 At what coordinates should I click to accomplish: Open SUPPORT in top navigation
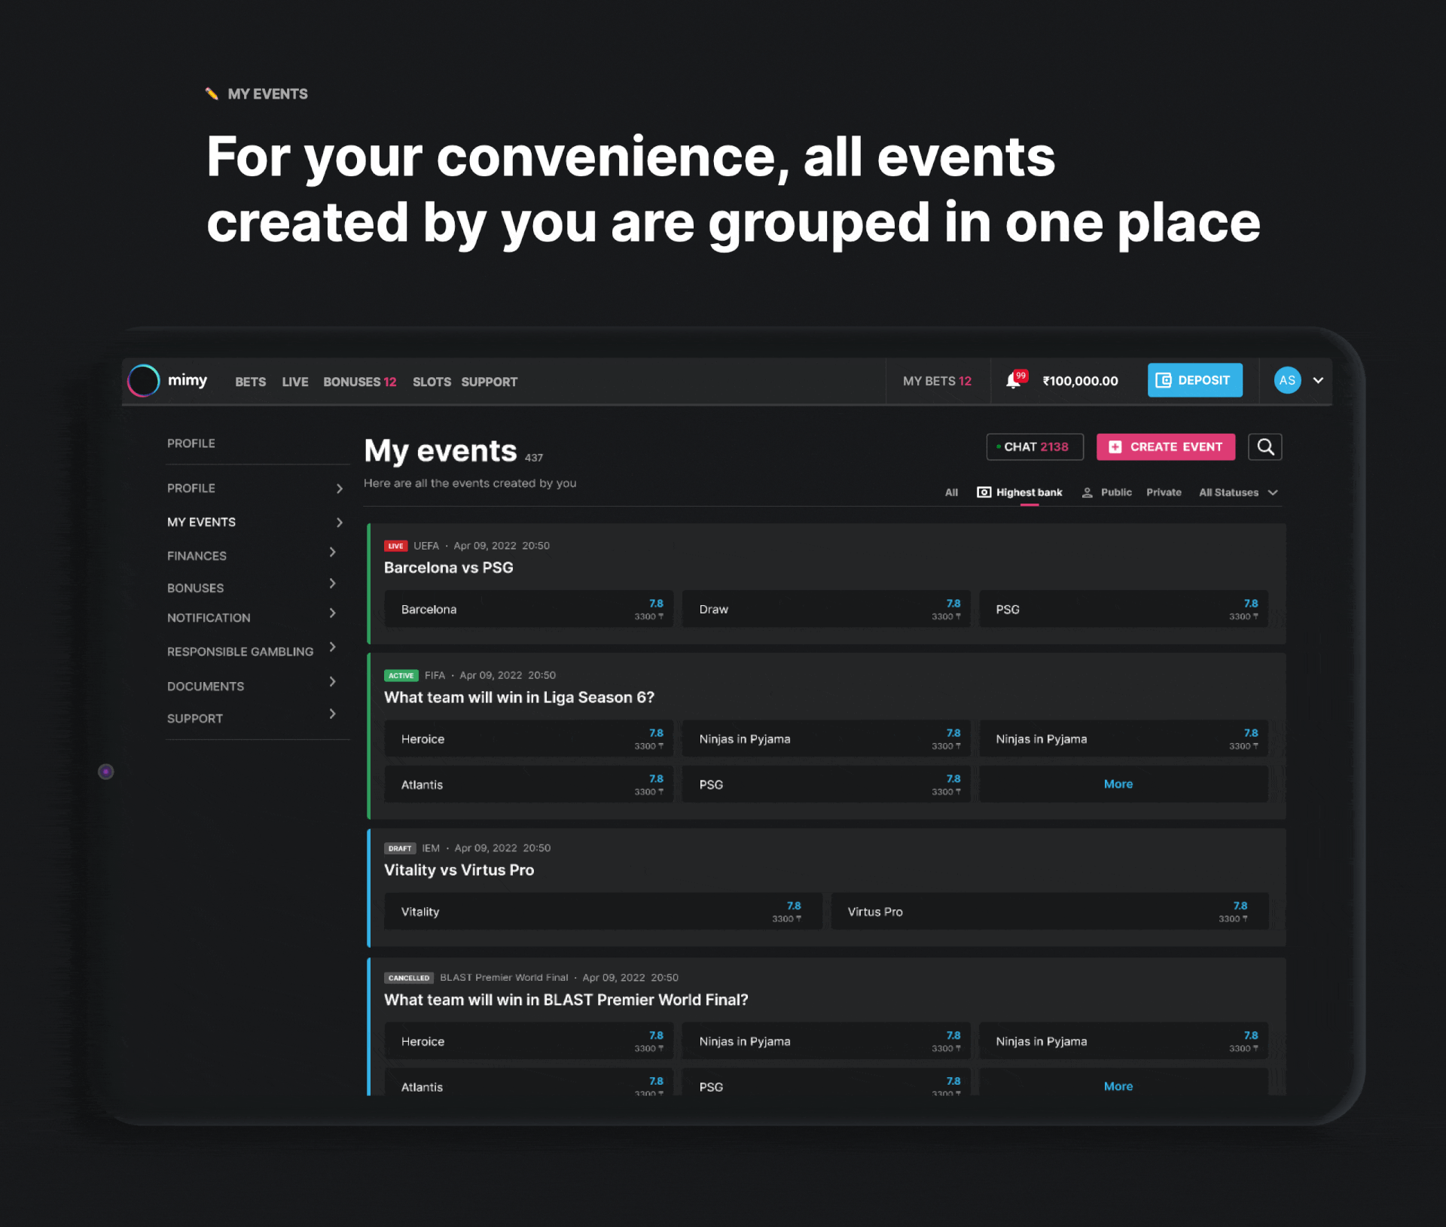click(x=489, y=382)
